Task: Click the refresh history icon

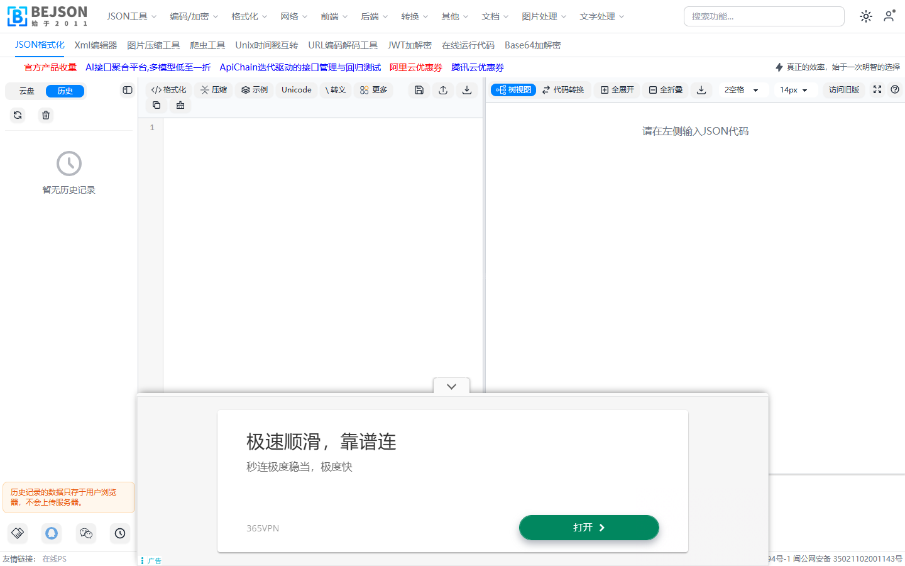Action: pyautogui.click(x=18, y=115)
